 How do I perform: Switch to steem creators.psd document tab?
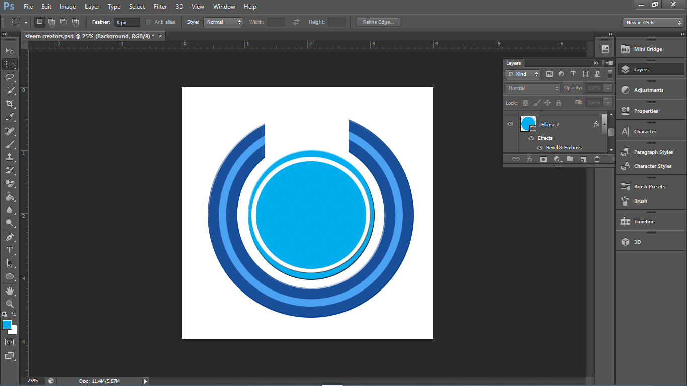coord(93,36)
